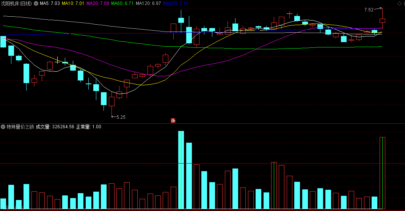405x211 pixels.
Task: Select the last red volume bar
Action: pyautogui.click(x=382, y=173)
